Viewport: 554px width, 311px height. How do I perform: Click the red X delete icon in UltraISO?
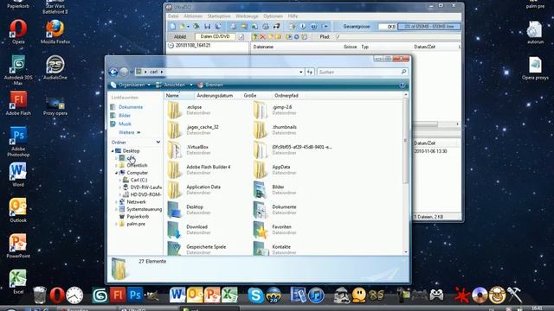262,36
